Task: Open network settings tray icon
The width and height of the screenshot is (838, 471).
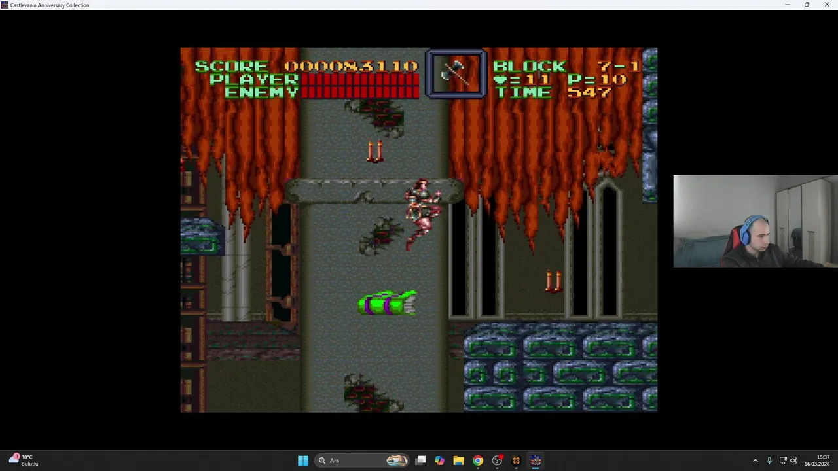Action: 783,461
